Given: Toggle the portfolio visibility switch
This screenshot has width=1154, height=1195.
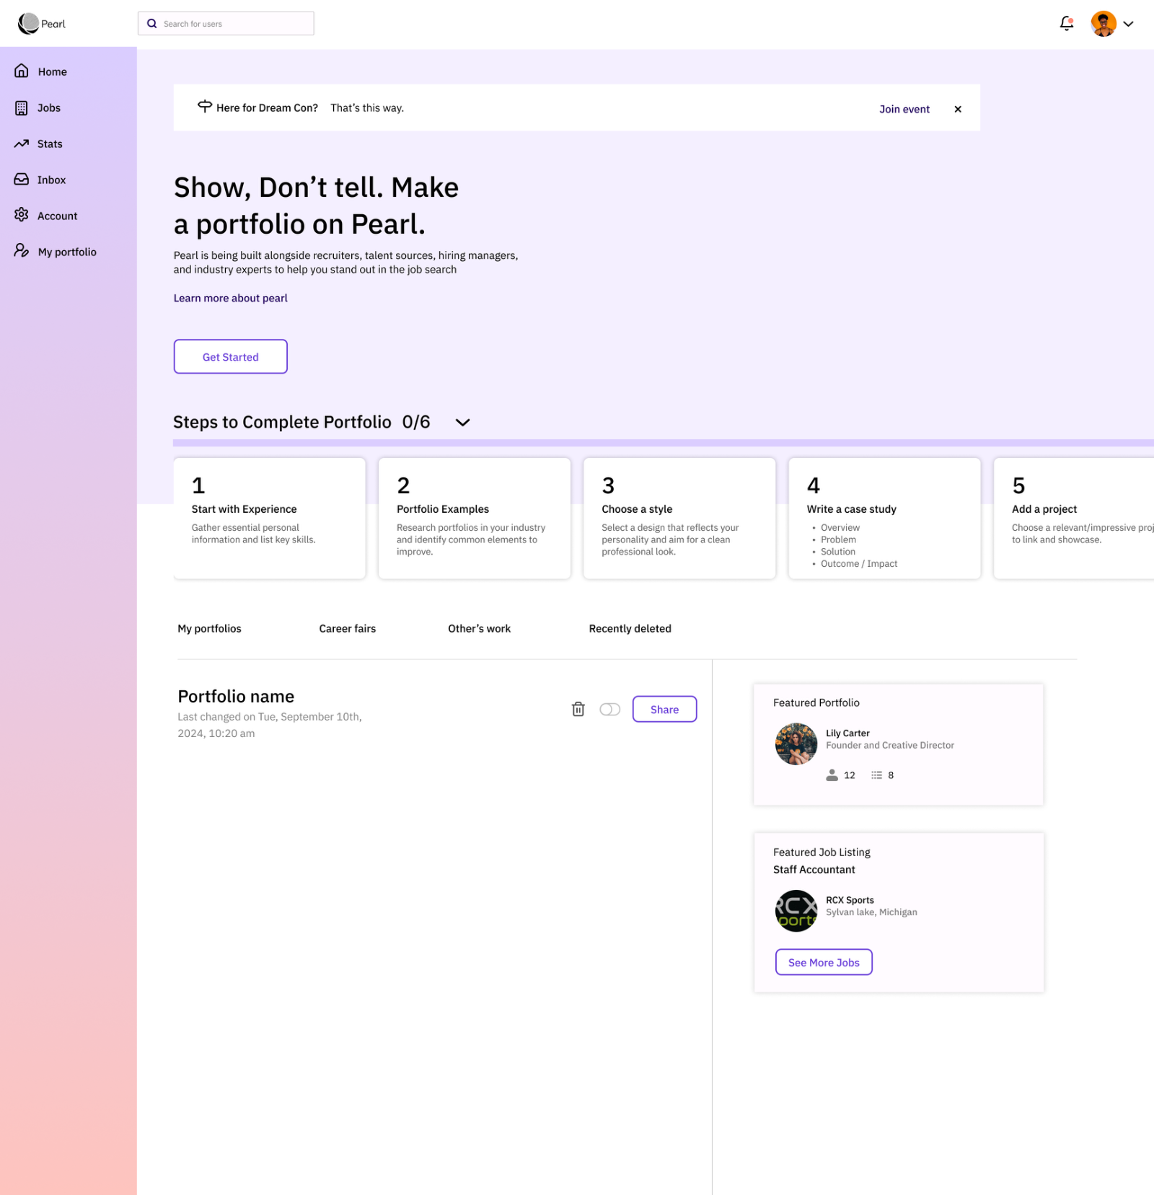Looking at the screenshot, I should coord(610,710).
